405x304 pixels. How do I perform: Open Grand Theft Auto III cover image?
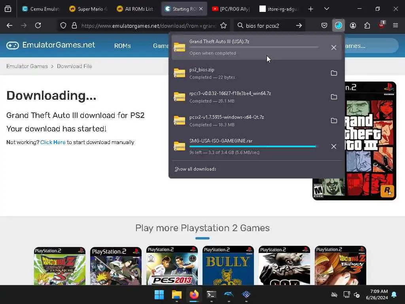click(370, 141)
